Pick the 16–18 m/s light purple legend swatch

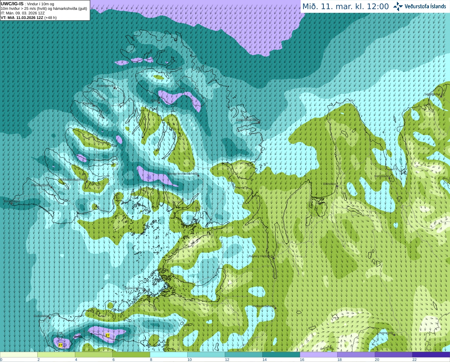pos(319,355)
